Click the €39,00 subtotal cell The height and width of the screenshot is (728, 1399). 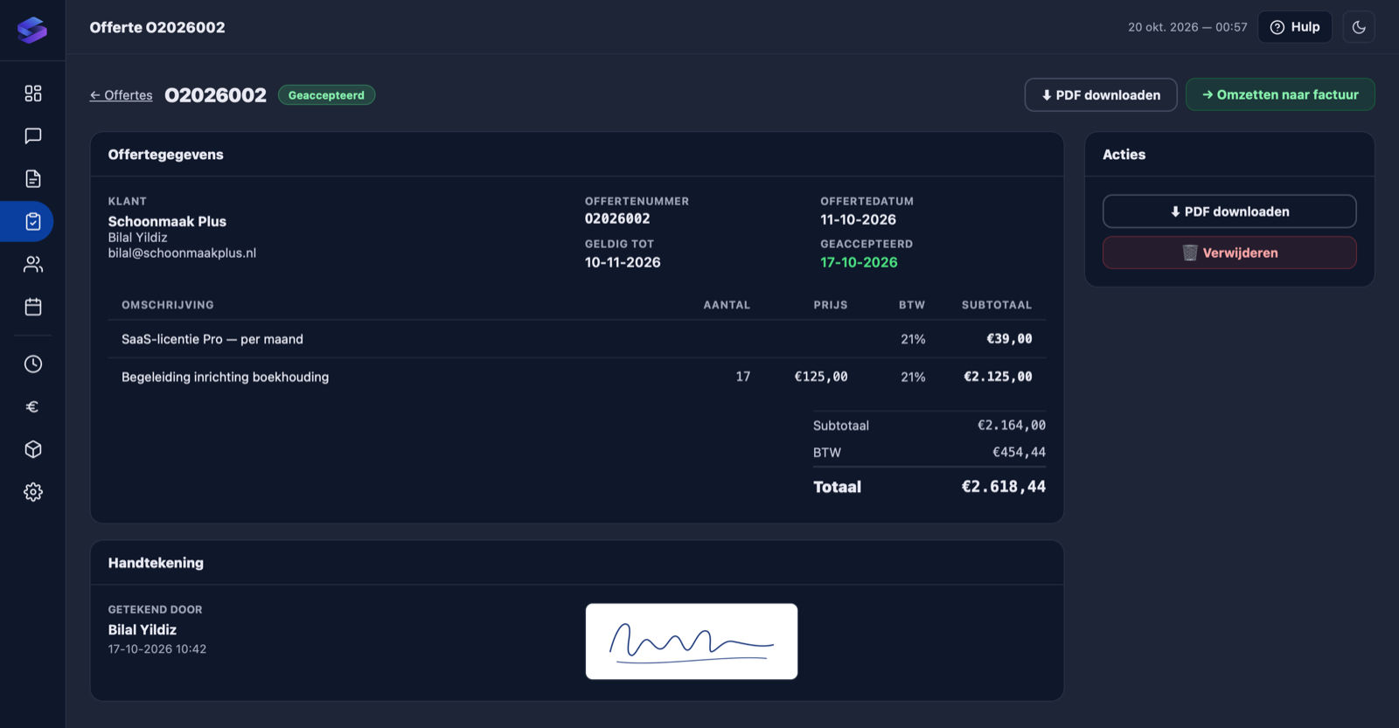1009,339
